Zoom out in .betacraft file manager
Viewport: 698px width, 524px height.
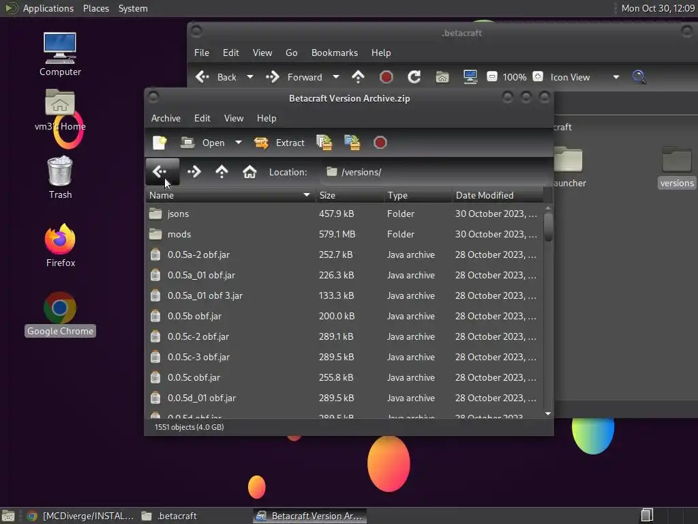[492, 76]
